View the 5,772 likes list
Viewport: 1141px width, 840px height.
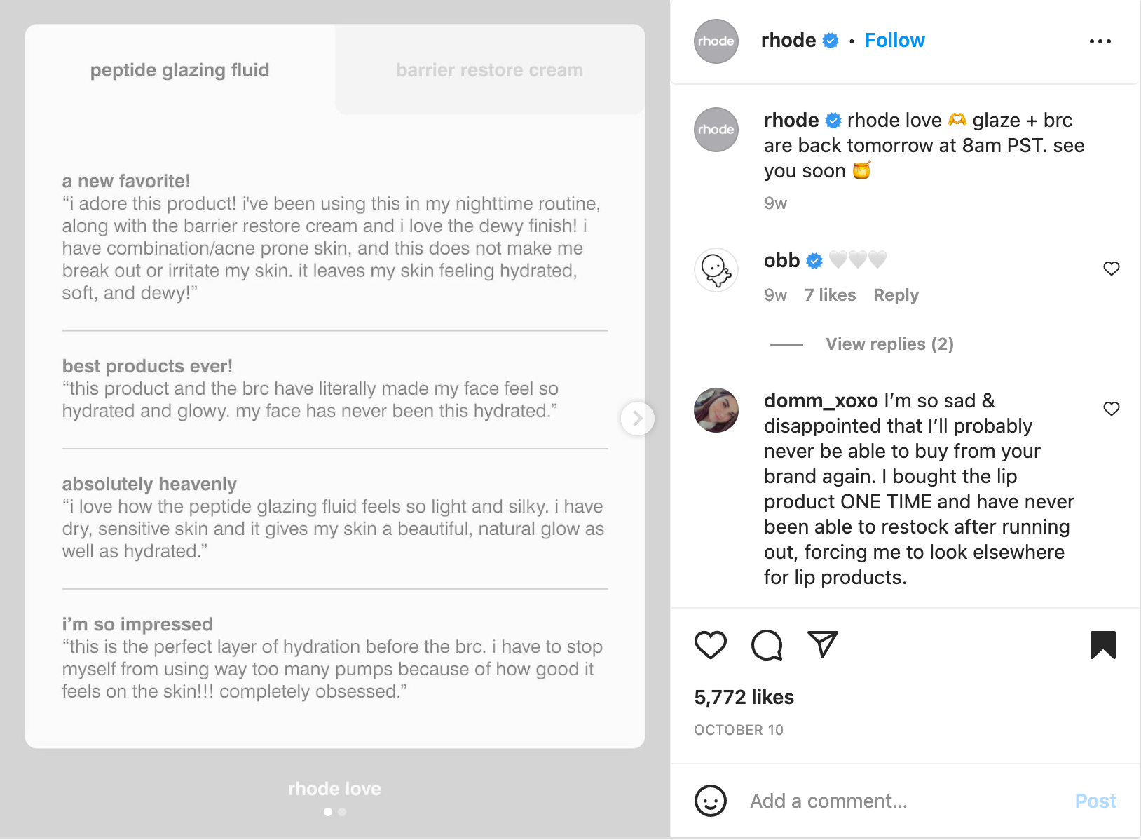pos(744,697)
